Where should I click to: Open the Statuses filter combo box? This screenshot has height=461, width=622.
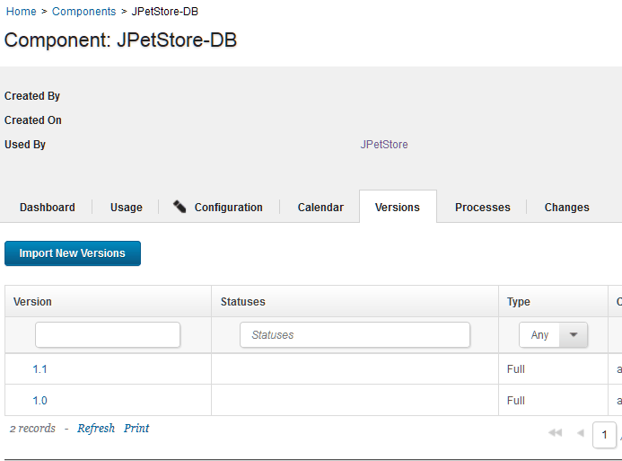coord(355,335)
